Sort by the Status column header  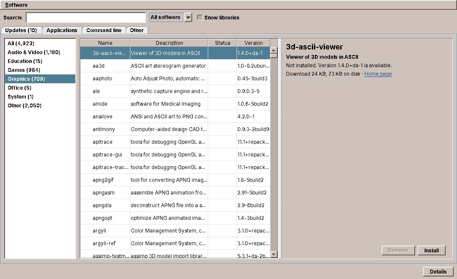(223, 43)
